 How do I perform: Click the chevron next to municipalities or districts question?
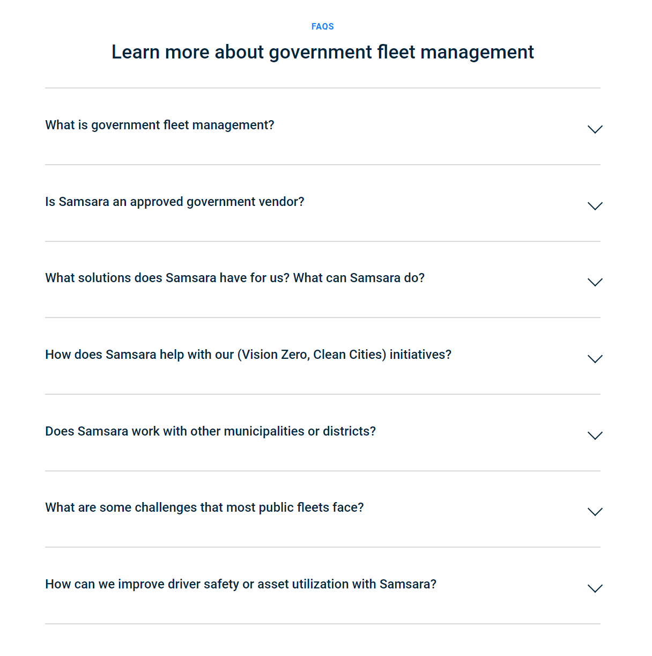click(x=595, y=436)
